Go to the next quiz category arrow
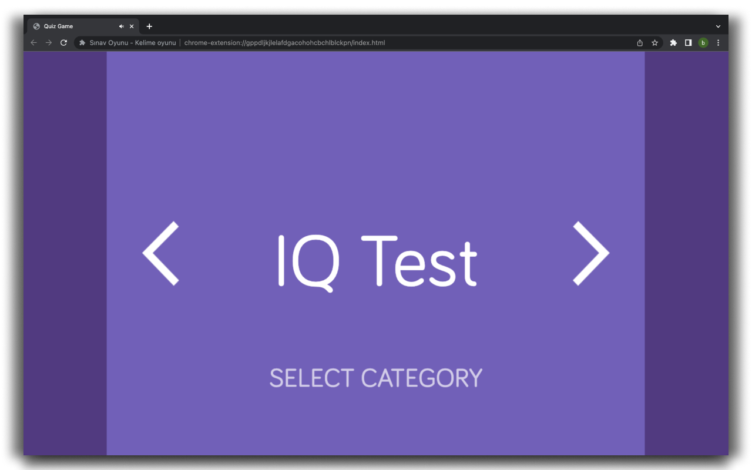This screenshot has width=752, height=470. [x=590, y=254]
